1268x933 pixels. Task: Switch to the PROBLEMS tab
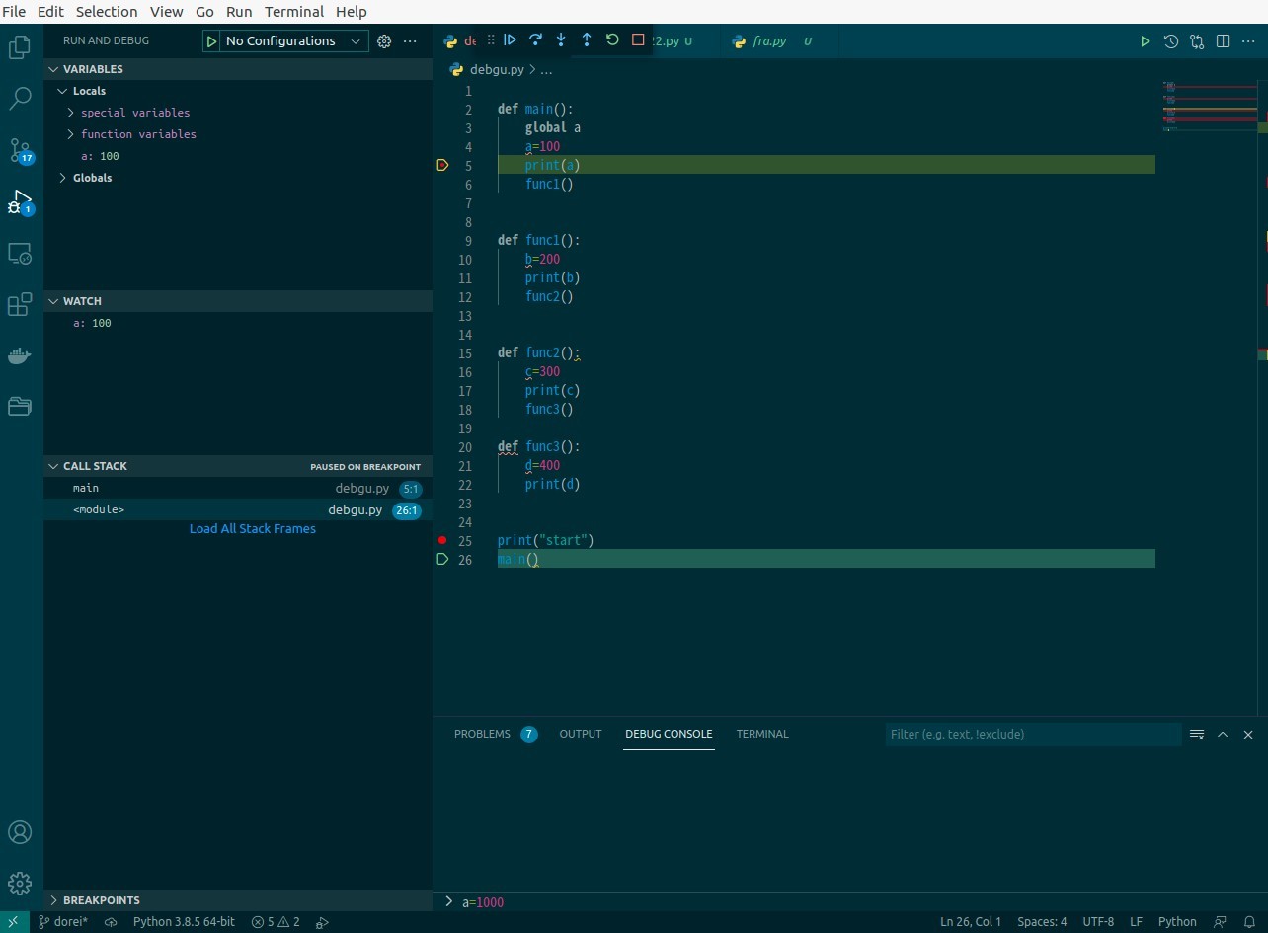(x=495, y=734)
